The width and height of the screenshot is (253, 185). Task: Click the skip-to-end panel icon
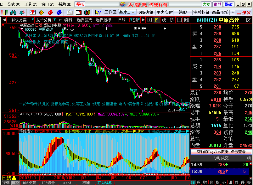click(x=187, y=20)
